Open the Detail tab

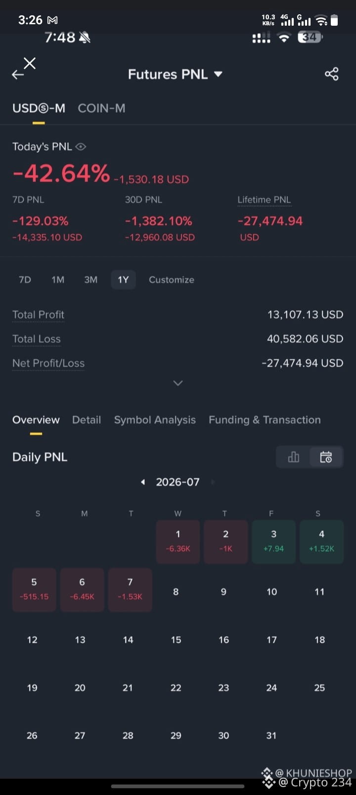pyautogui.click(x=87, y=420)
